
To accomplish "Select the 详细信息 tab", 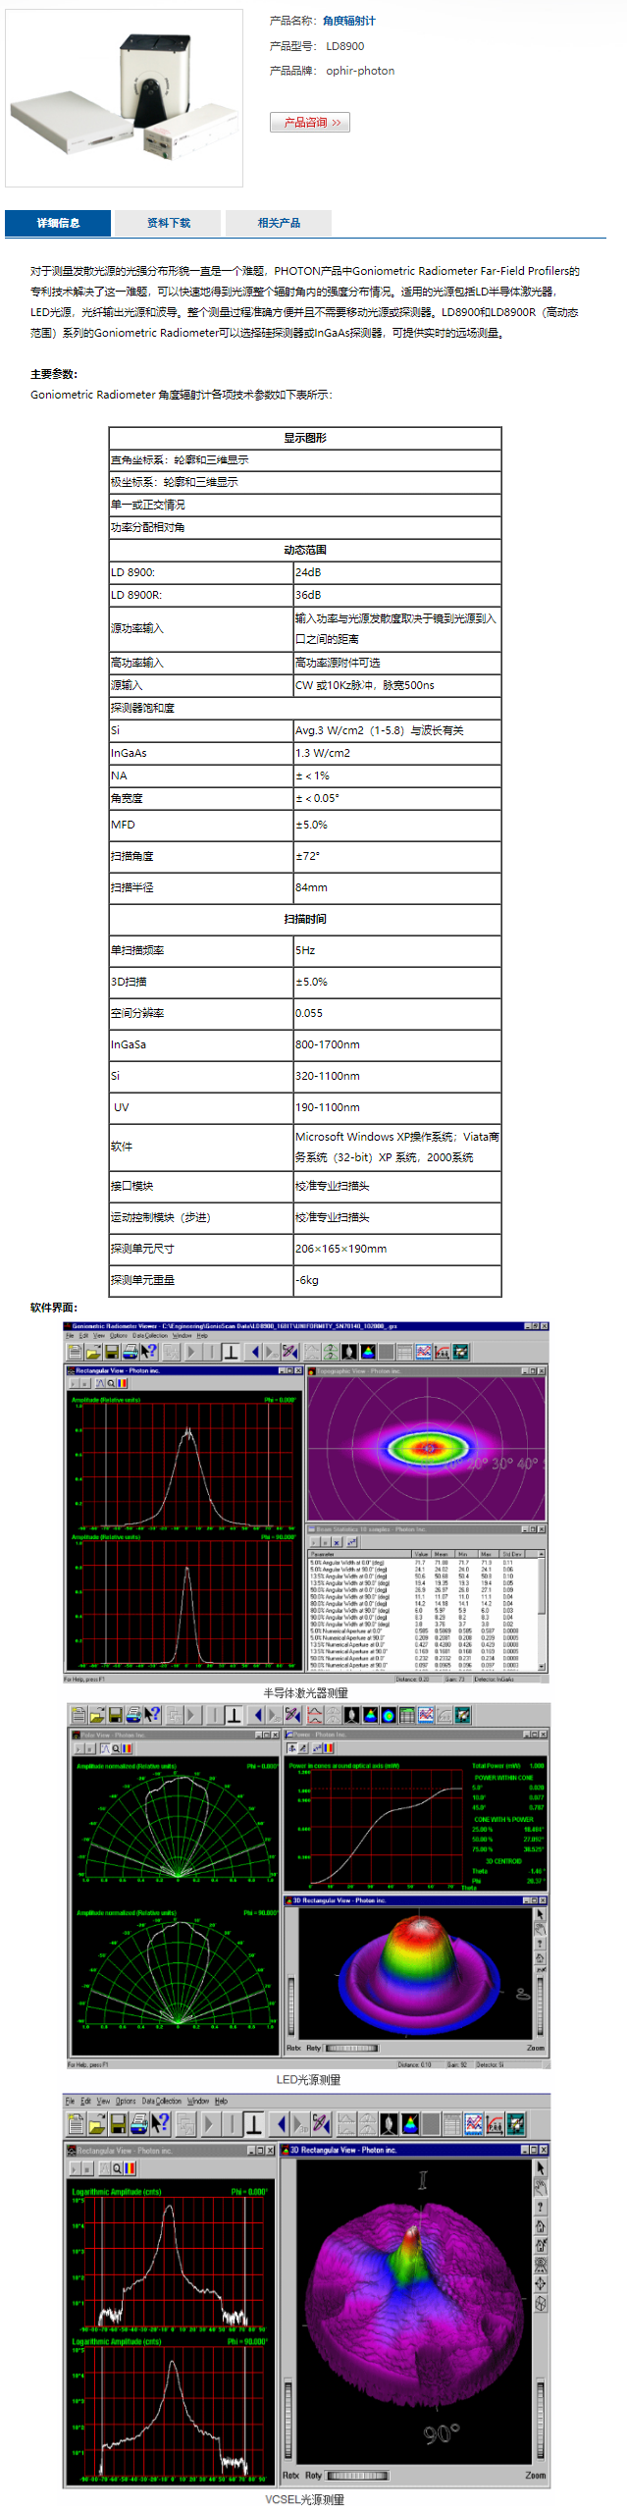I will pyautogui.click(x=58, y=223).
